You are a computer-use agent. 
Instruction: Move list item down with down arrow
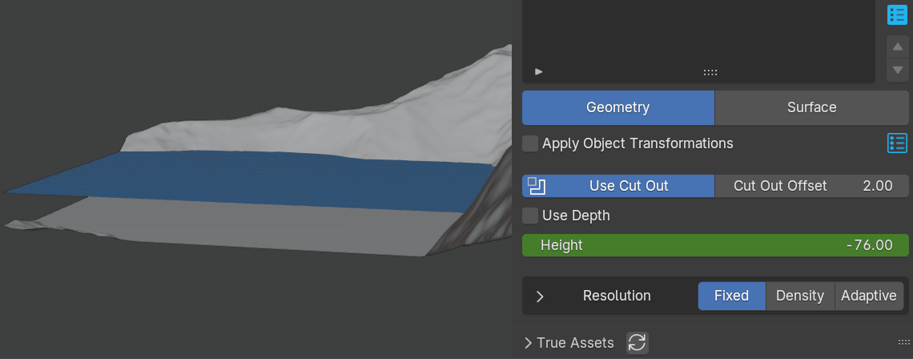click(898, 69)
